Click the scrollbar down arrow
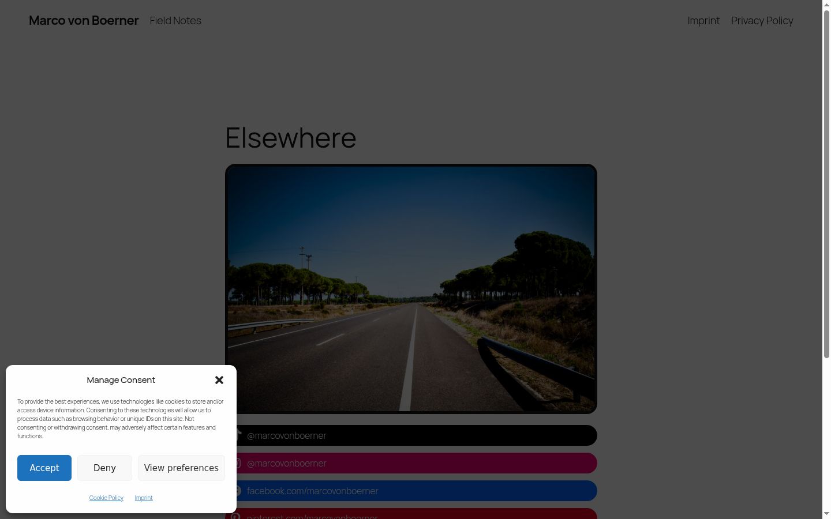The image size is (831, 519). [826, 514]
